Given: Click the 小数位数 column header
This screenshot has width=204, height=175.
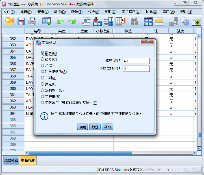Looking at the screenshot, I should [103, 31].
